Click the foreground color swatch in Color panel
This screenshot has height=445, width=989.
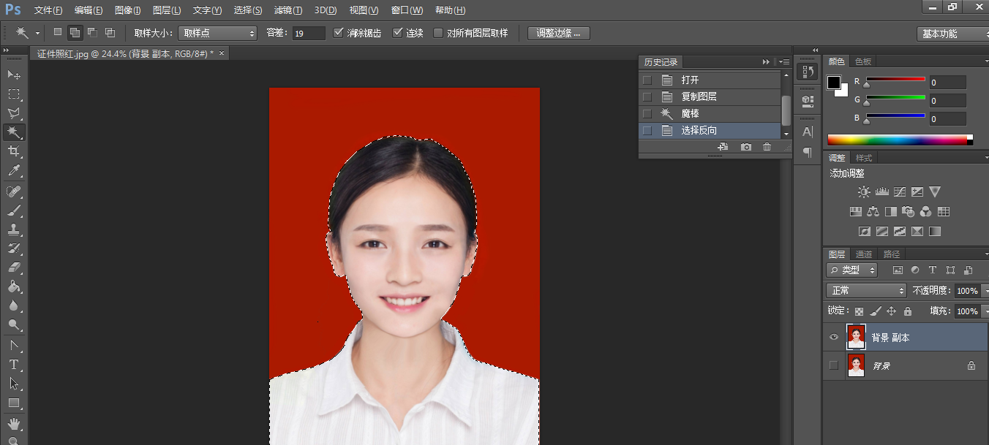(834, 83)
